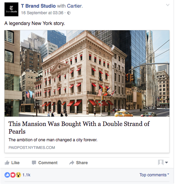Screen dimensions: 175x185
Task: Click the Wow face reaction icon
Action: [x=18, y=175]
